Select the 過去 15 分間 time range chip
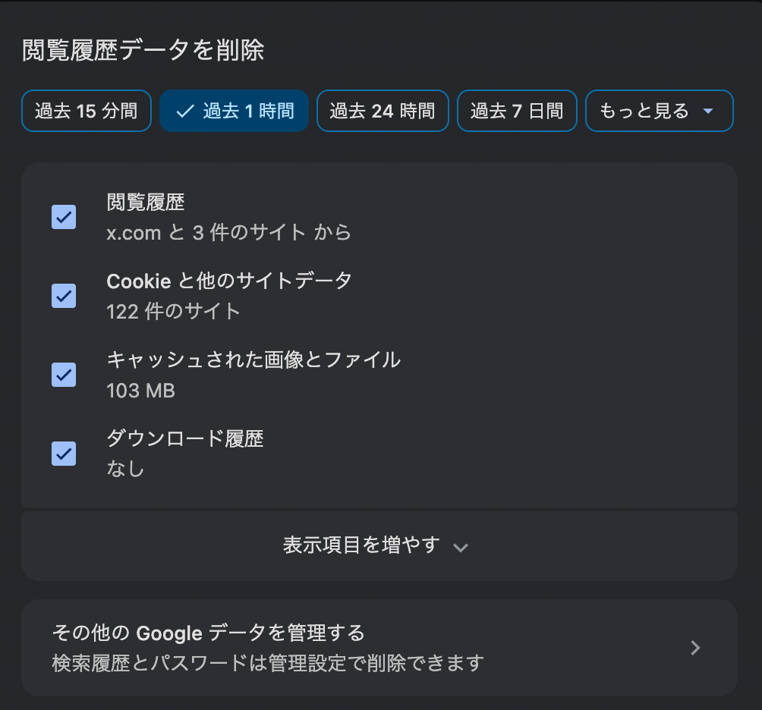 (86, 112)
